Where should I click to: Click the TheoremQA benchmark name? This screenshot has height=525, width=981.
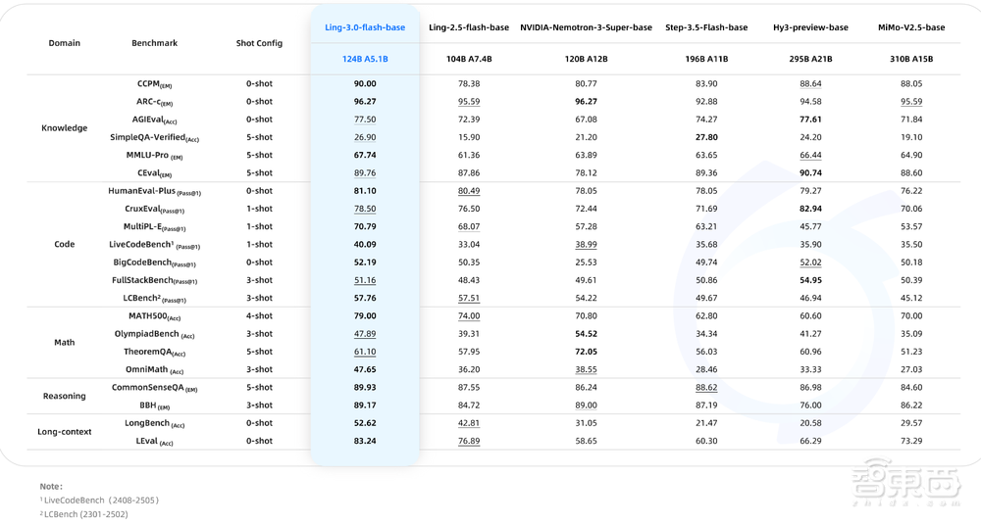(x=155, y=352)
